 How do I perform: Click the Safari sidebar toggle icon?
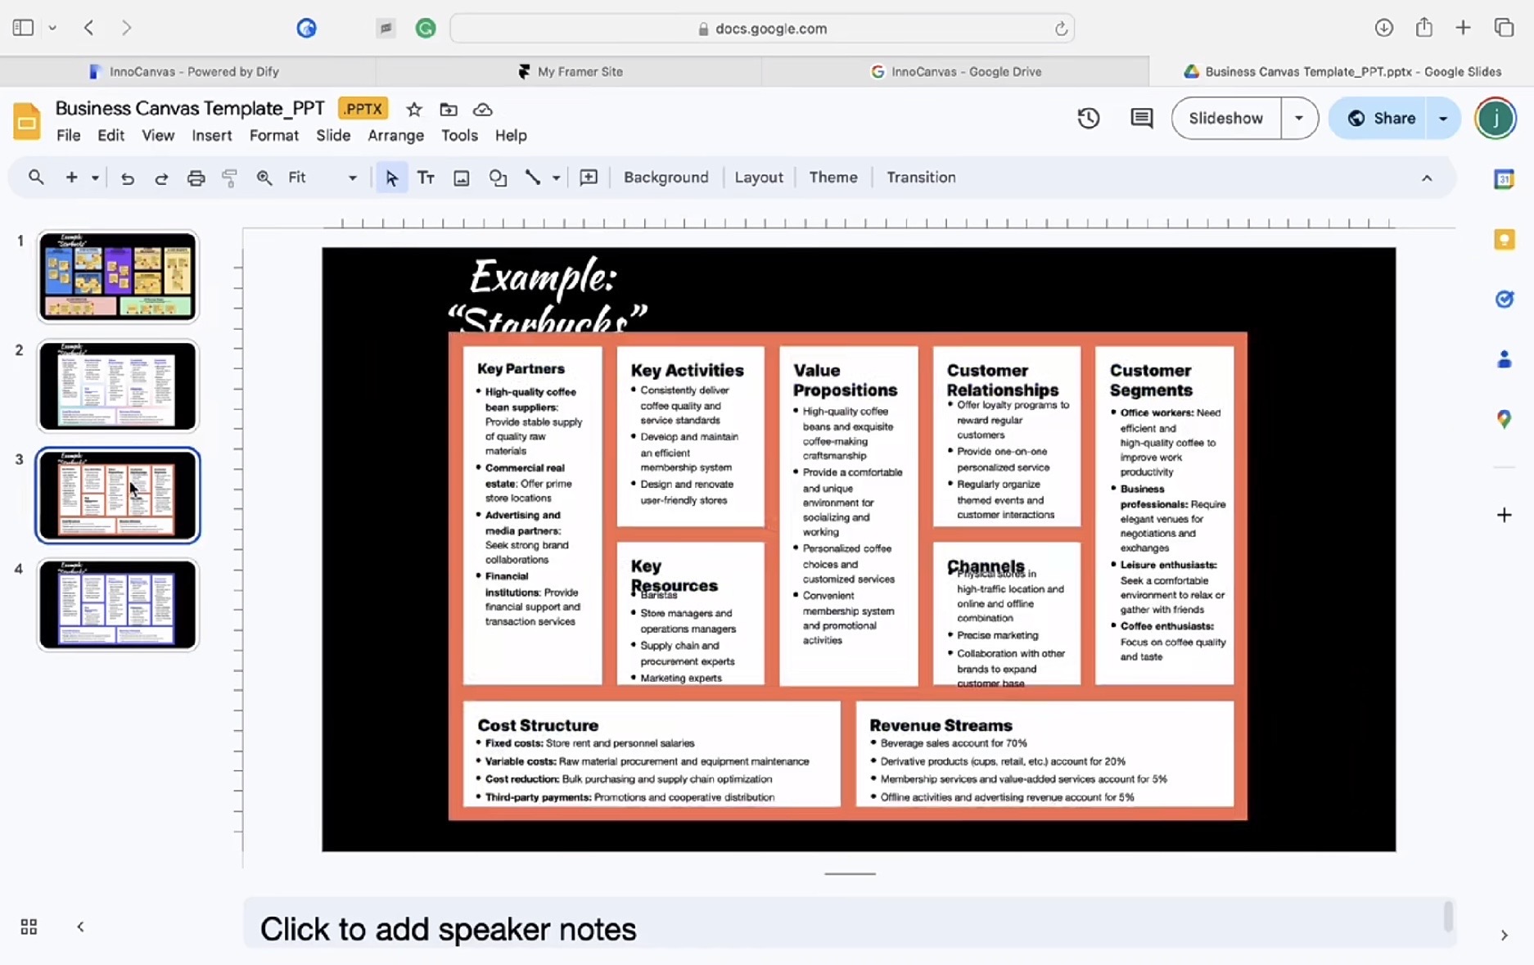[23, 28]
